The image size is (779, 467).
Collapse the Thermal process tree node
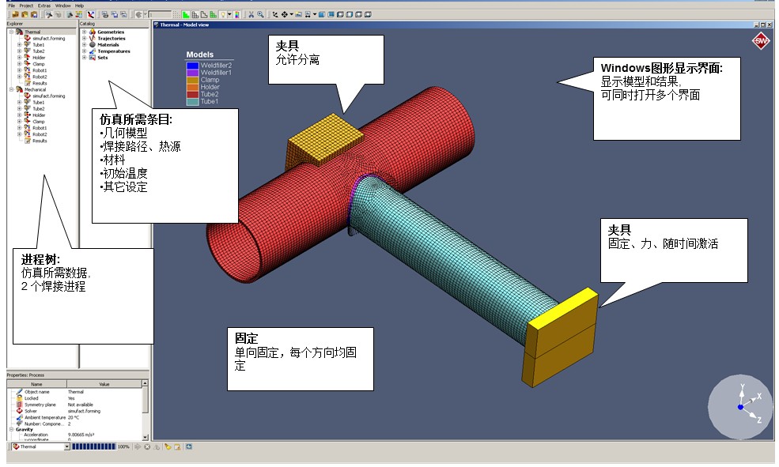(x=11, y=32)
